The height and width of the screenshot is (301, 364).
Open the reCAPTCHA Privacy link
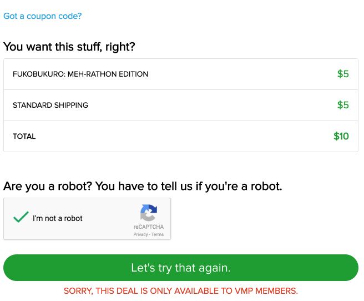click(140, 234)
